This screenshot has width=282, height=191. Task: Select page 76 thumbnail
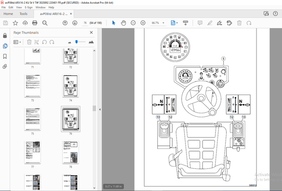coord(70,119)
